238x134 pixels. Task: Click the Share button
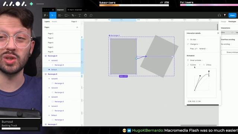click(x=232, y=15)
